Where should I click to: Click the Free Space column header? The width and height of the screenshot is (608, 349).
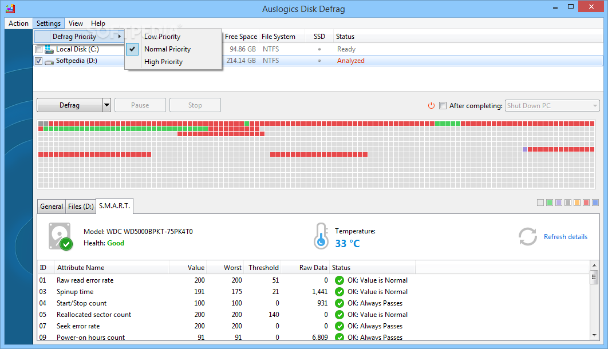click(x=240, y=37)
